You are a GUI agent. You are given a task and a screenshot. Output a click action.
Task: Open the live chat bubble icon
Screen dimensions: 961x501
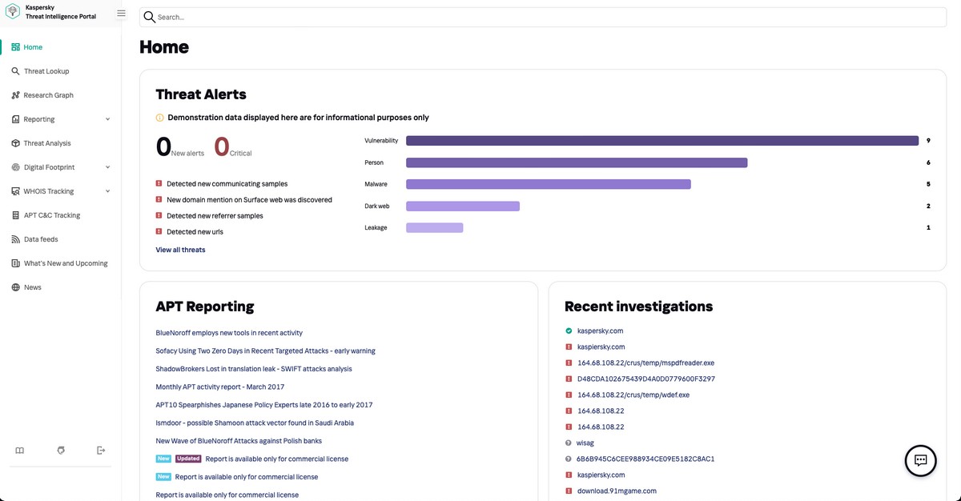click(920, 460)
